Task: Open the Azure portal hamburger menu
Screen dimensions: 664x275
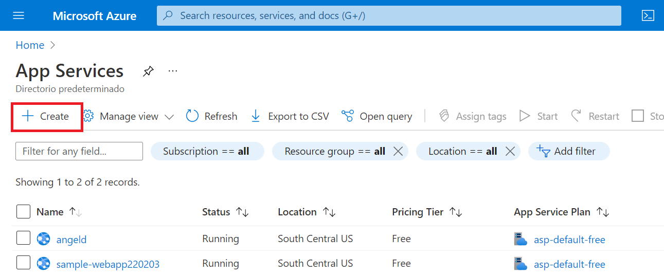Action: pos(19,15)
